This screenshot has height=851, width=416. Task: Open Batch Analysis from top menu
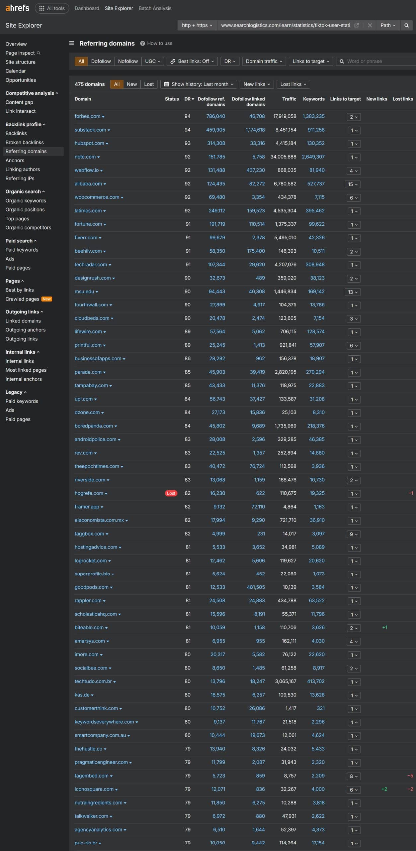click(155, 8)
